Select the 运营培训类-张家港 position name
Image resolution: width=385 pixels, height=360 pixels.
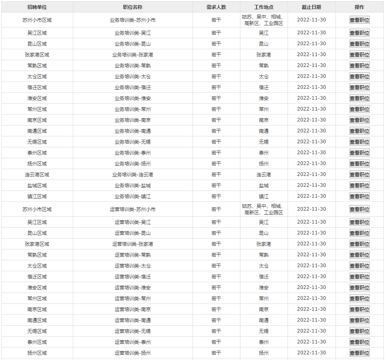[x=132, y=244]
